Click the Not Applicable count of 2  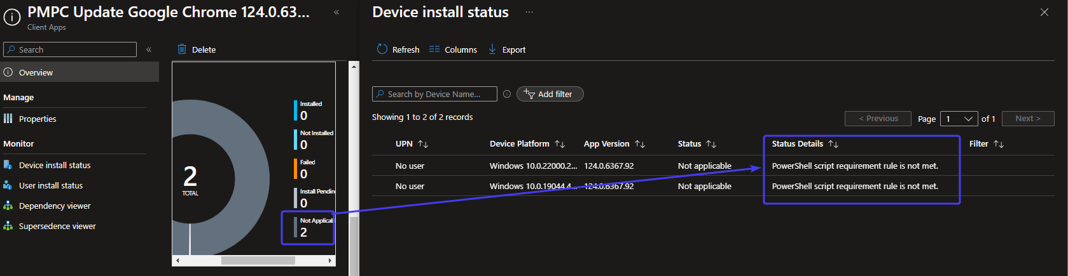click(x=304, y=232)
